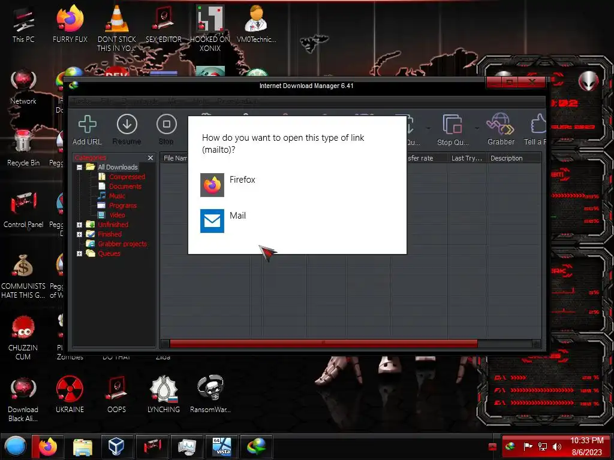614x460 pixels.
Task: Select the Video category
Action: pyautogui.click(x=117, y=215)
